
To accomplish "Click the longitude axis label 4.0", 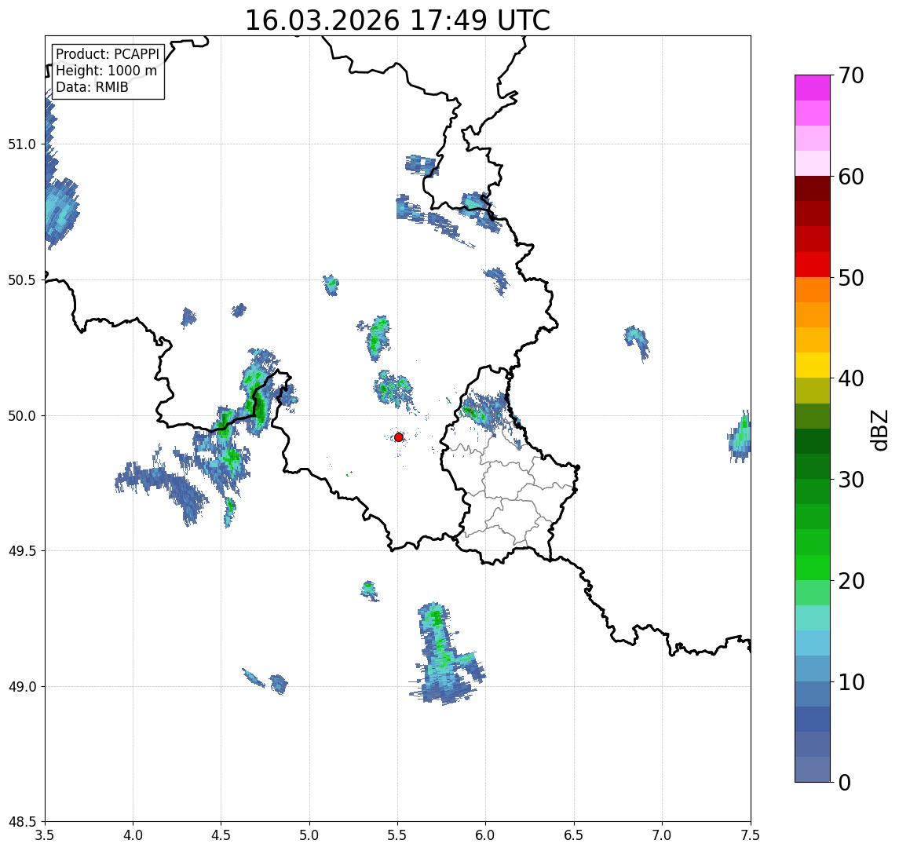I will pyautogui.click(x=133, y=835).
